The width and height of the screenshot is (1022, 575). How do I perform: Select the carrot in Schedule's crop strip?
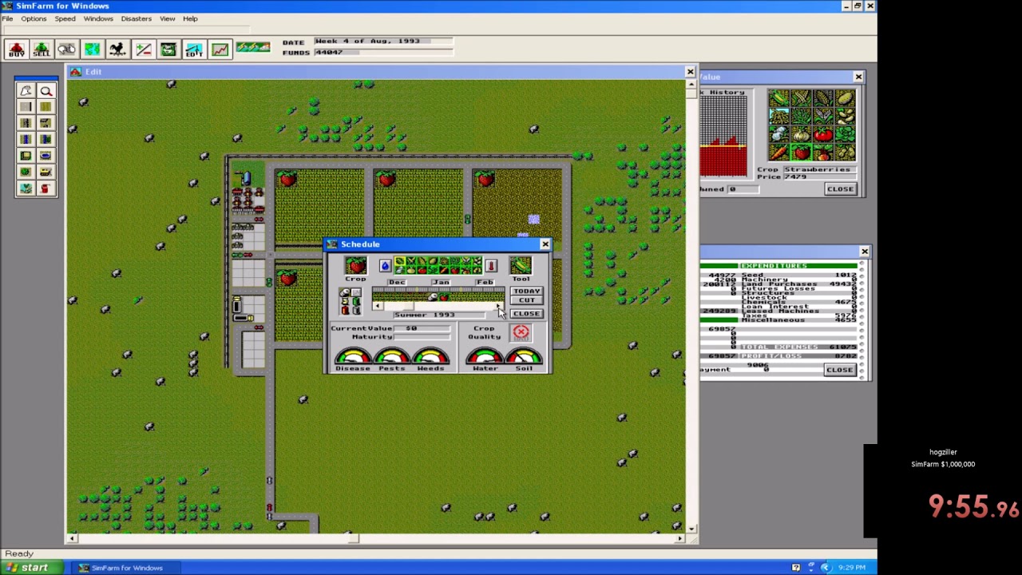[444, 271]
